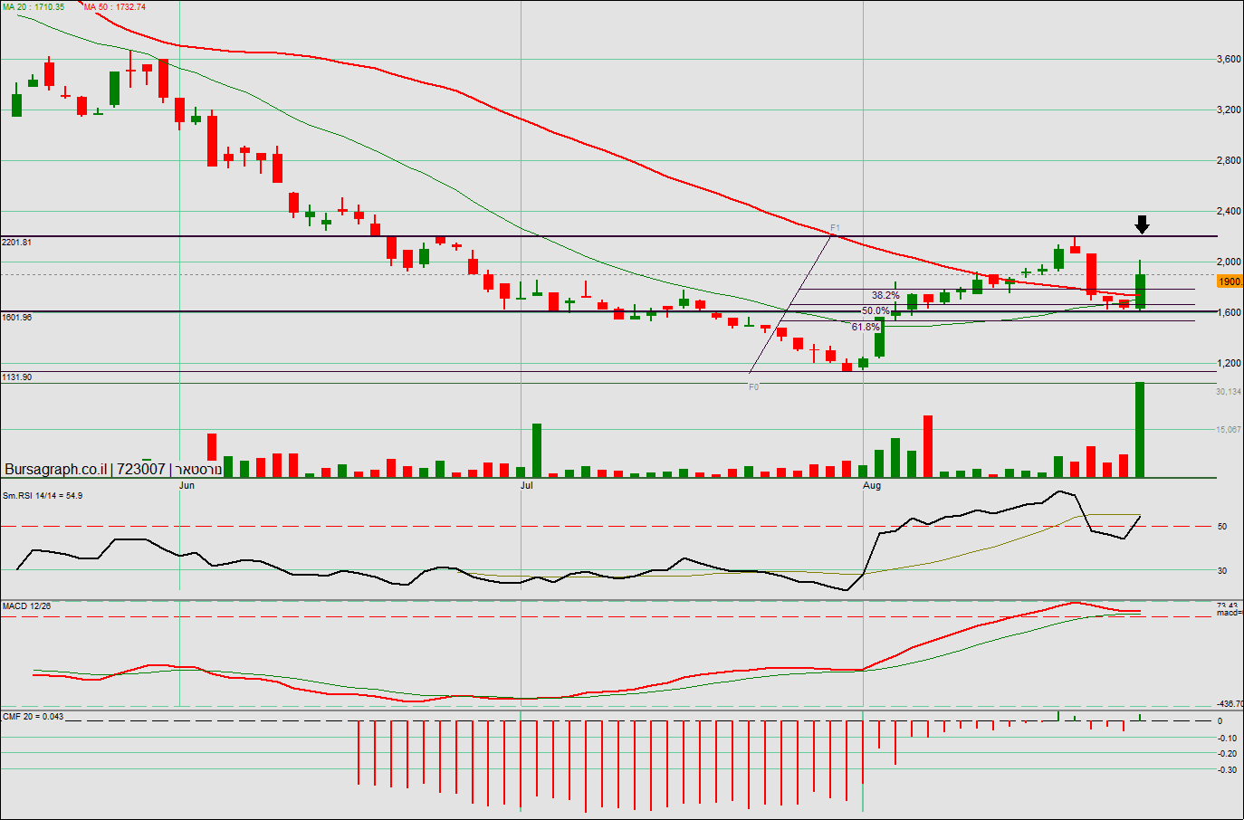Click the 15,067 volume axis value
This screenshot has height=820, width=1244.
click(1229, 430)
